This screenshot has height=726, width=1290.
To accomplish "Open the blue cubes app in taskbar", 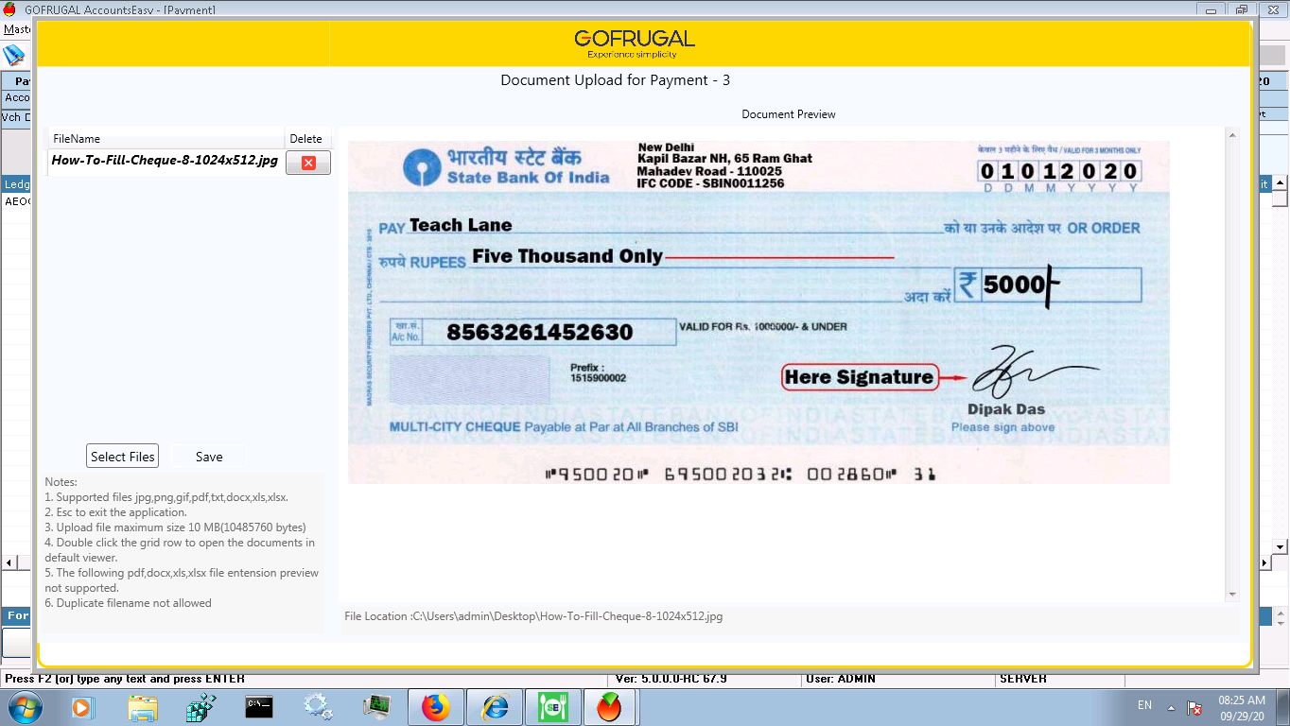I will [x=201, y=707].
